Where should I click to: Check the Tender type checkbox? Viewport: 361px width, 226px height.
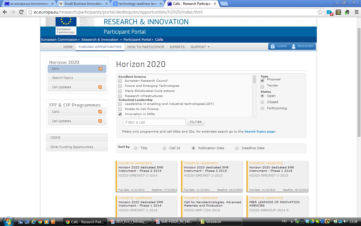coord(262,87)
